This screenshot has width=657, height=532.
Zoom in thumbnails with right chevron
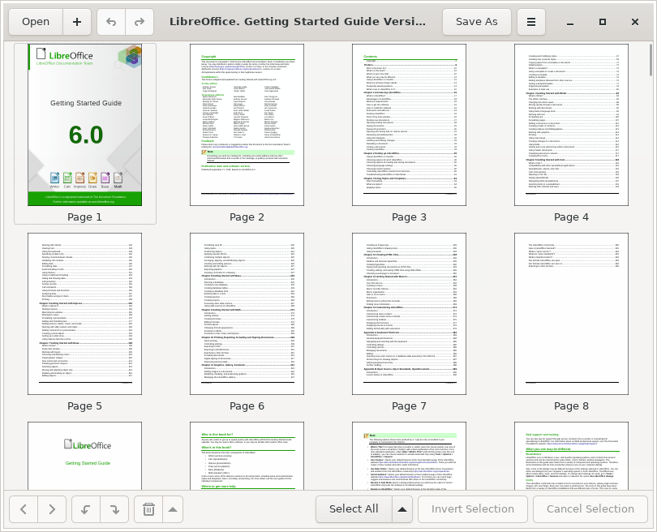point(52,509)
